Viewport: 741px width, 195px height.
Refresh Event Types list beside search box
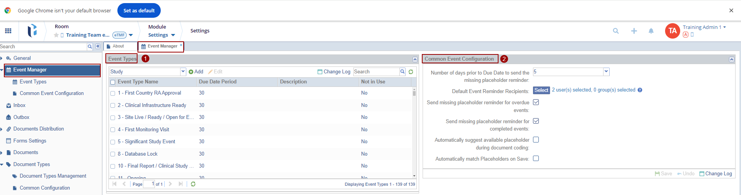pos(411,72)
